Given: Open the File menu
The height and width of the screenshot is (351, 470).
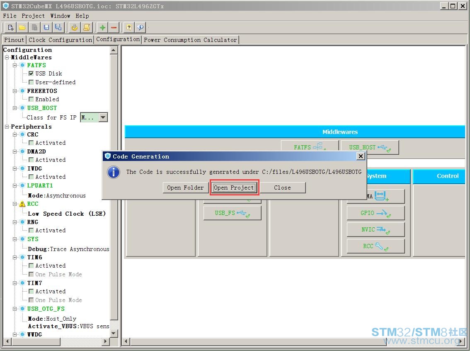Looking at the screenshot, I should pos(10,16).
